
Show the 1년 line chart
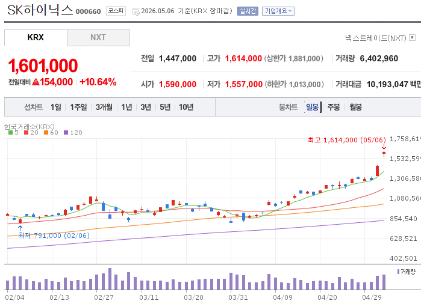click(126, 107)
